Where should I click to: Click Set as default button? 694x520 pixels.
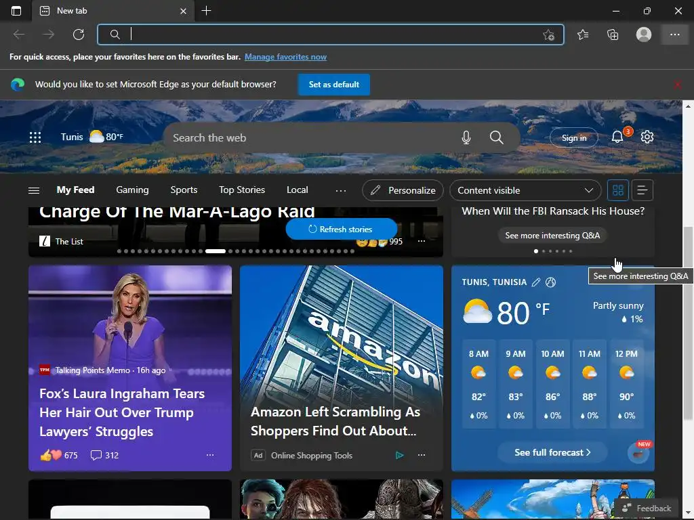[333, 85]
